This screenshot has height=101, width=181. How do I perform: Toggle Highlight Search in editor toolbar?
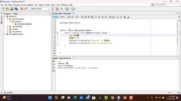click(x=92, y=17)
